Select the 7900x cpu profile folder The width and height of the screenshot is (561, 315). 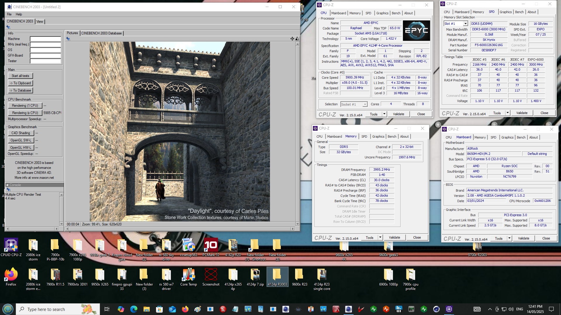(411, 280)
